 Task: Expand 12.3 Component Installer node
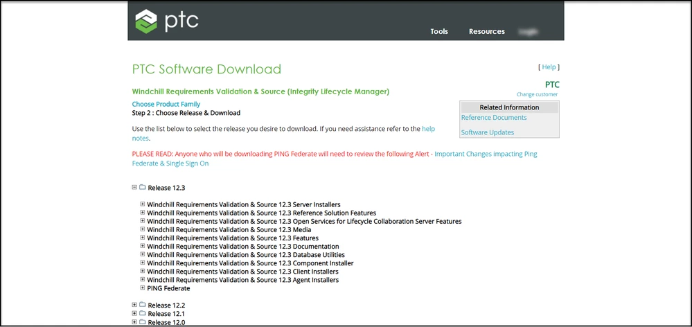click(x=143, y=263)
